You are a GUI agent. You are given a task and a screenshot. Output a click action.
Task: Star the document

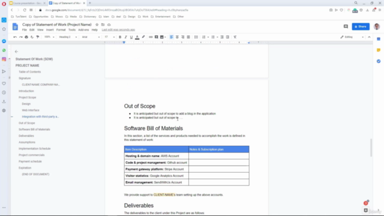pyautogui.click(x=97, y=25)
